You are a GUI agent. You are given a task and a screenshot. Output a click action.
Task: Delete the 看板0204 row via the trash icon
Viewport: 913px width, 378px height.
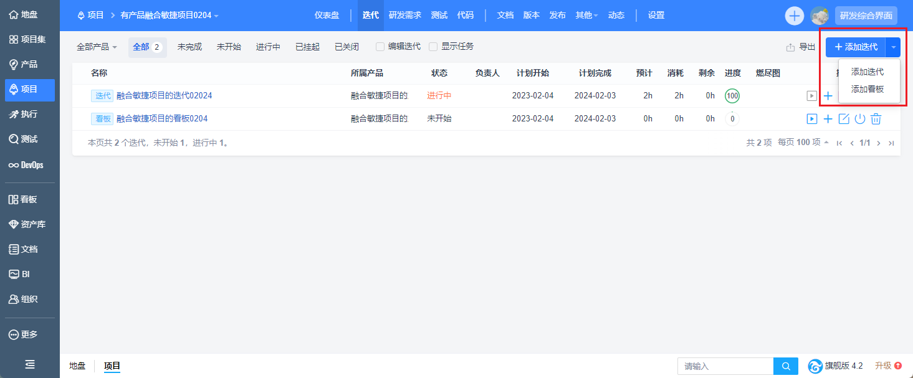[876, 119]
